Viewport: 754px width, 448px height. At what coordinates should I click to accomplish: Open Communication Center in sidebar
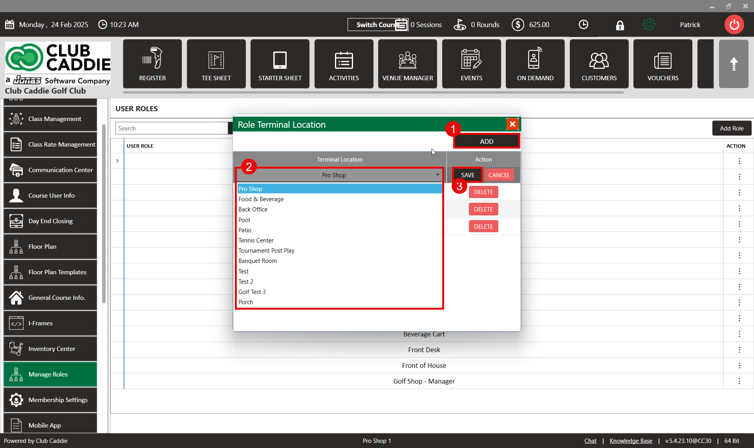[50, 170]
